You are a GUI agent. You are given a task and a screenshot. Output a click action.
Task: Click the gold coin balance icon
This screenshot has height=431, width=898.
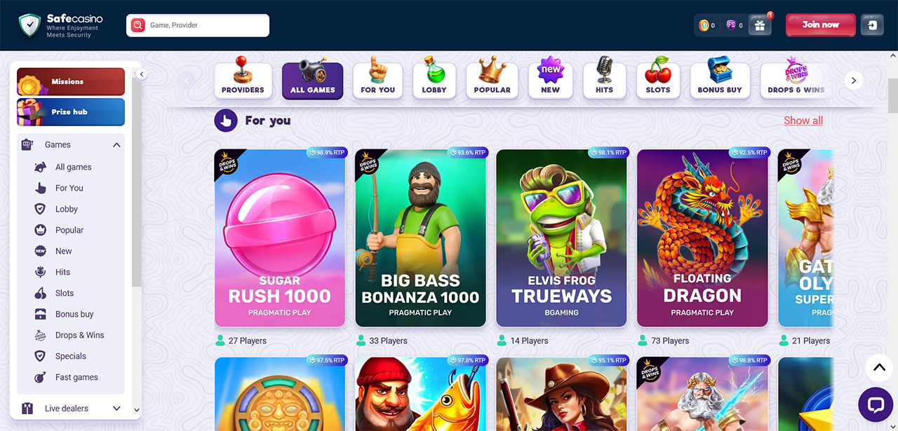704,25
